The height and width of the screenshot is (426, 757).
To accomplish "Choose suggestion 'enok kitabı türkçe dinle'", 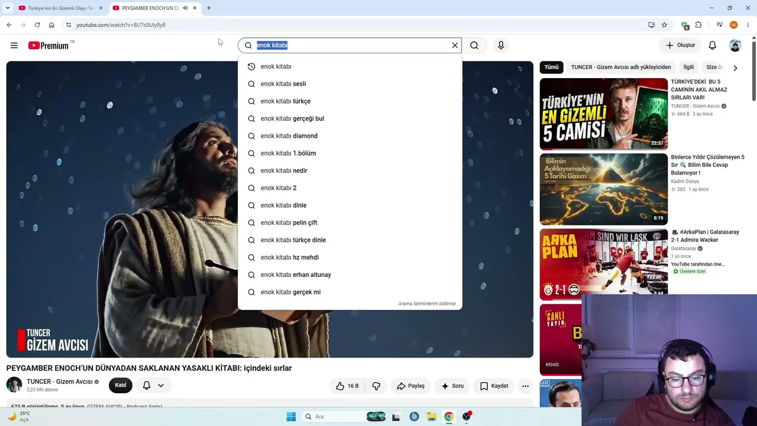I will point(350,240).
